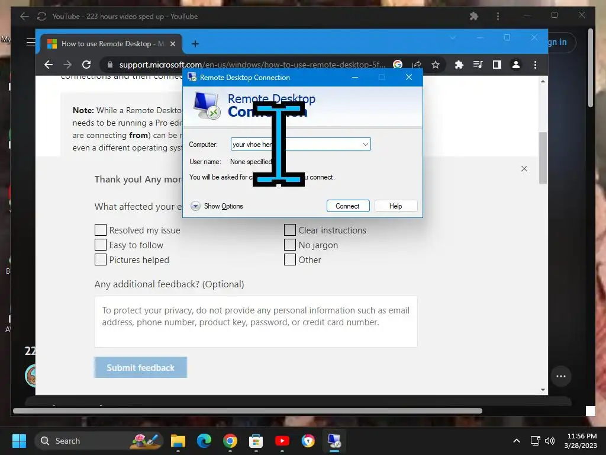Click the page scrollbar up arrow

pyautogui.click(x=543, y=81)
